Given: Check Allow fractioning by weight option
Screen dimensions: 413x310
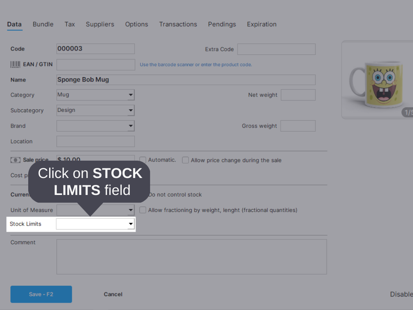Looking at the screenshot, I should (143, 210).
